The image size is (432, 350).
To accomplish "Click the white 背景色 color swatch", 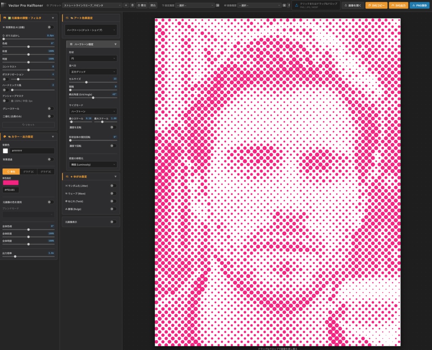I will point(5,151).
